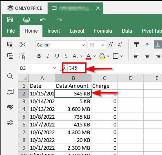Screen dimensions: 162x155
Task: Apply yellow fill color
Action: 102,56
